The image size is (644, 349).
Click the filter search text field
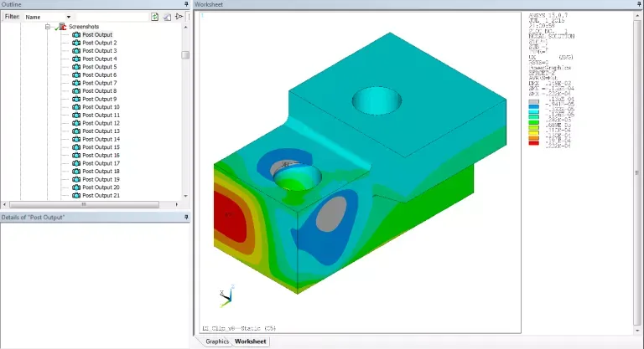(x=112, y=17)
